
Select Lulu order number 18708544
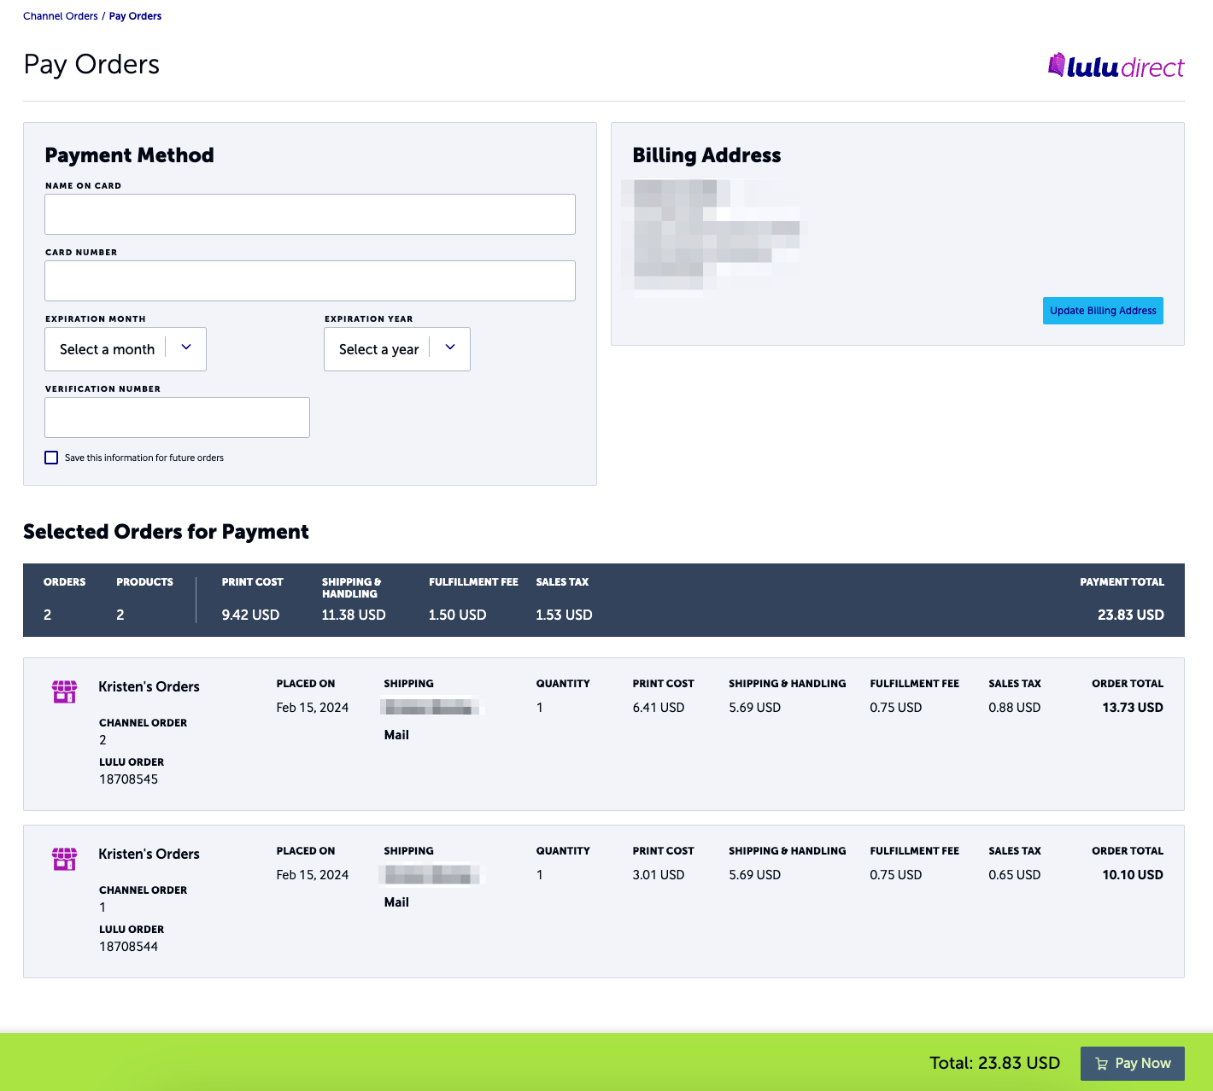click(128, 947)
